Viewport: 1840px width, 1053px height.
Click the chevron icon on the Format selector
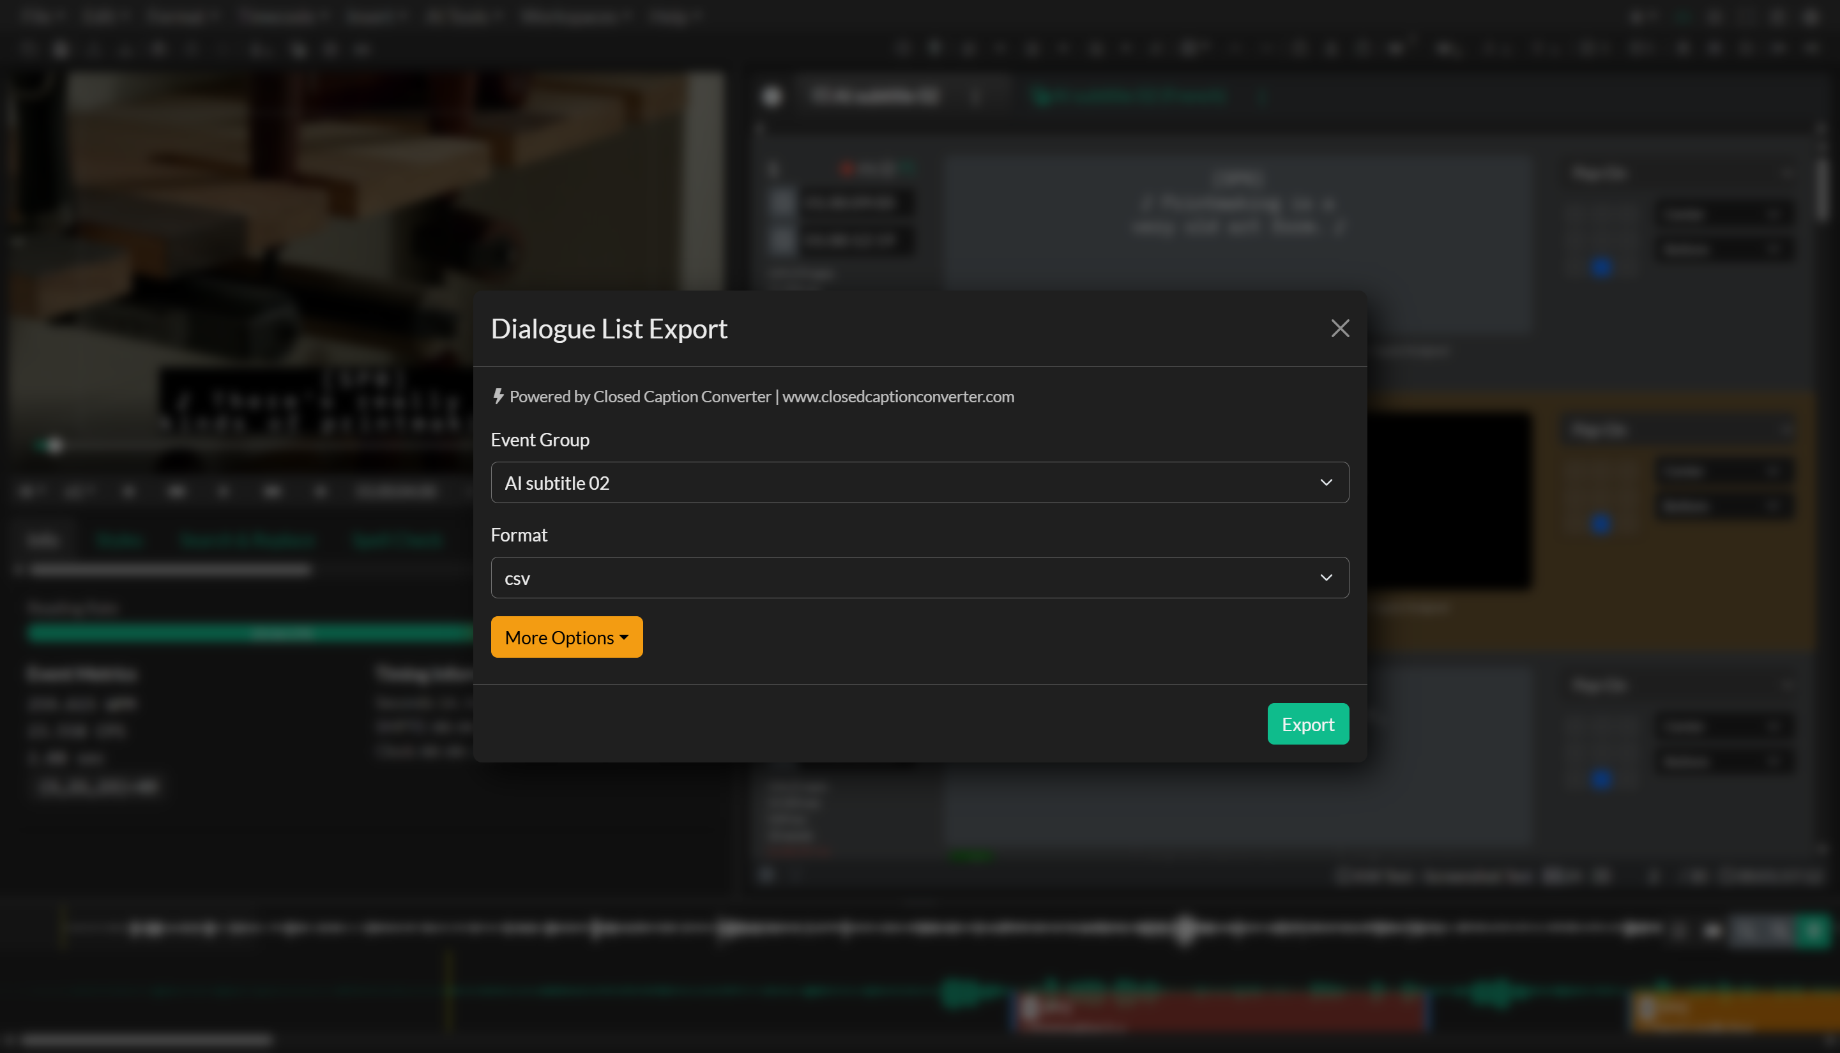[x=1327, y=577]
